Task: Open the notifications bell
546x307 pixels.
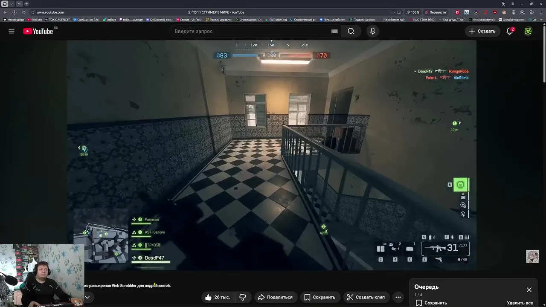Action: (x=510, y=31)
